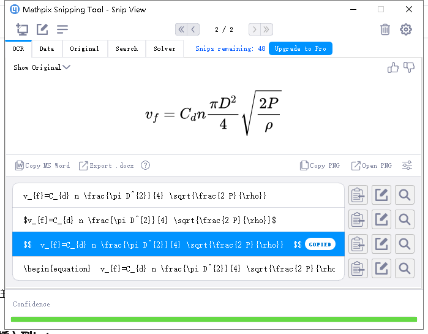Click Copy PNG
Image resolution: width=428 pixels, height=334 pixels.
[x=320, y=165]
